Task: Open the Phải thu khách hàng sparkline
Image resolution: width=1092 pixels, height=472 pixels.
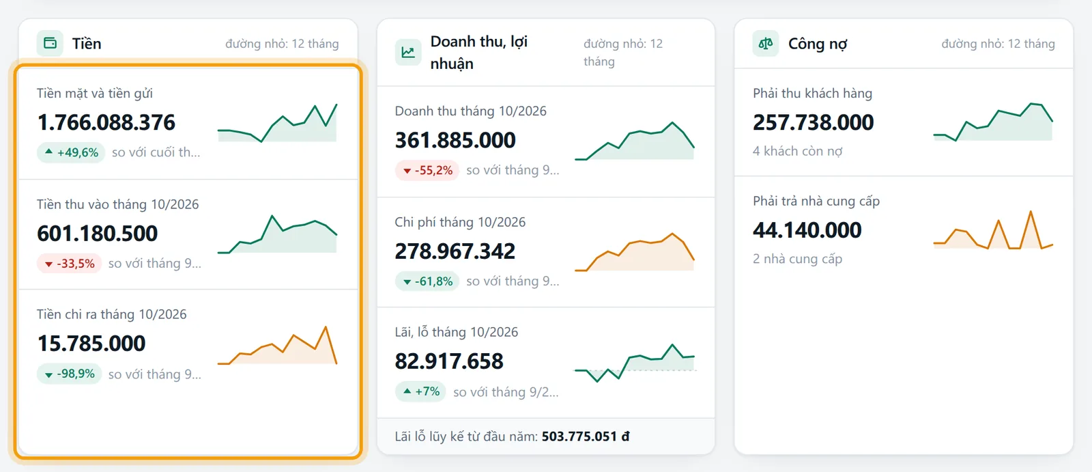Action: pos(993,122)
